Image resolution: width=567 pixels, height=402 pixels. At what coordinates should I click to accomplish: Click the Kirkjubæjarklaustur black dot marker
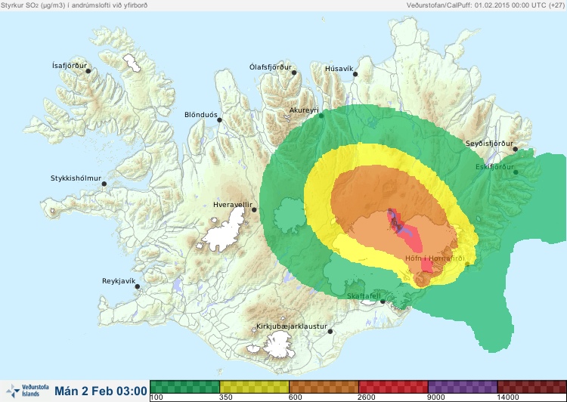(x=330, y=332)
